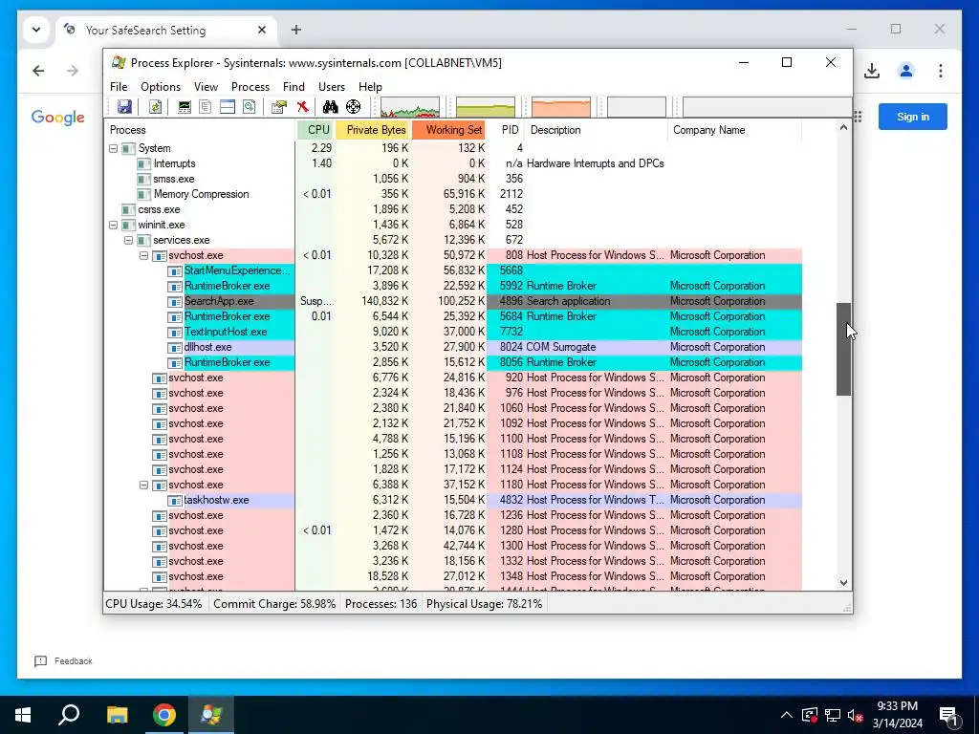Open the System Information toolbar icon
This screenshot has width=979, height=734.
[x=185, y=107]
